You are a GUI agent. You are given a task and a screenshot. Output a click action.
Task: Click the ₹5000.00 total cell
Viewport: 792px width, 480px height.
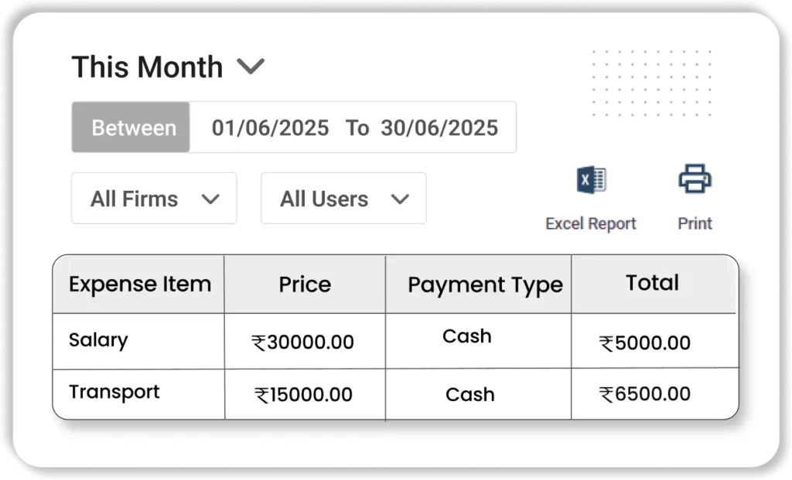(x=644, y=343)
